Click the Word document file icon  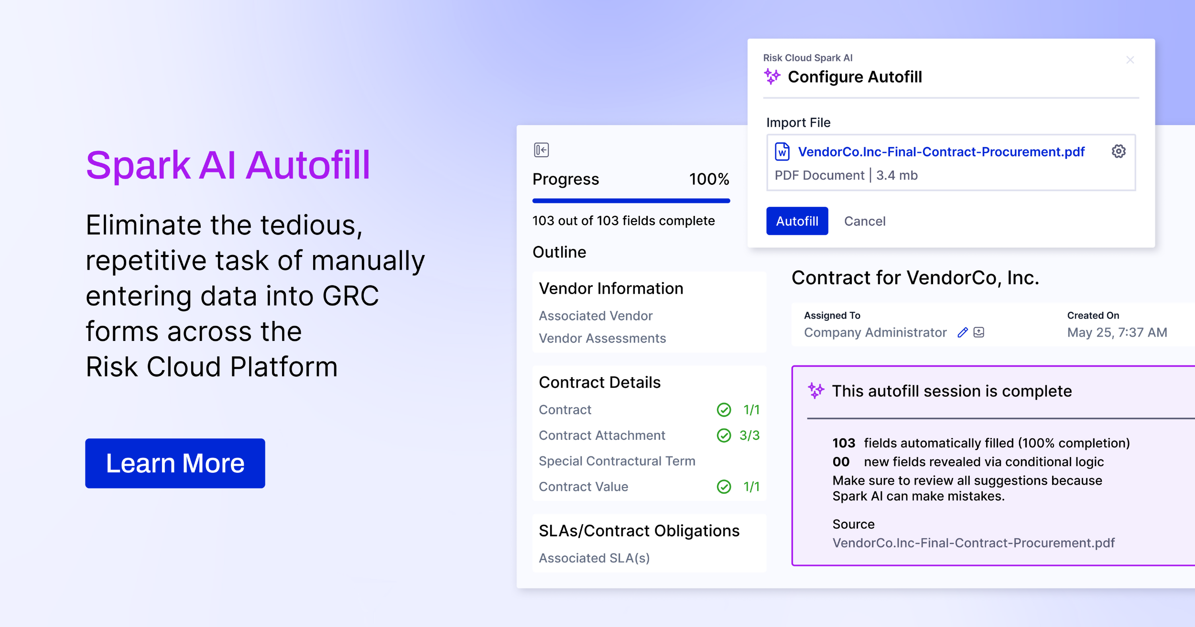tap(782, 152)
